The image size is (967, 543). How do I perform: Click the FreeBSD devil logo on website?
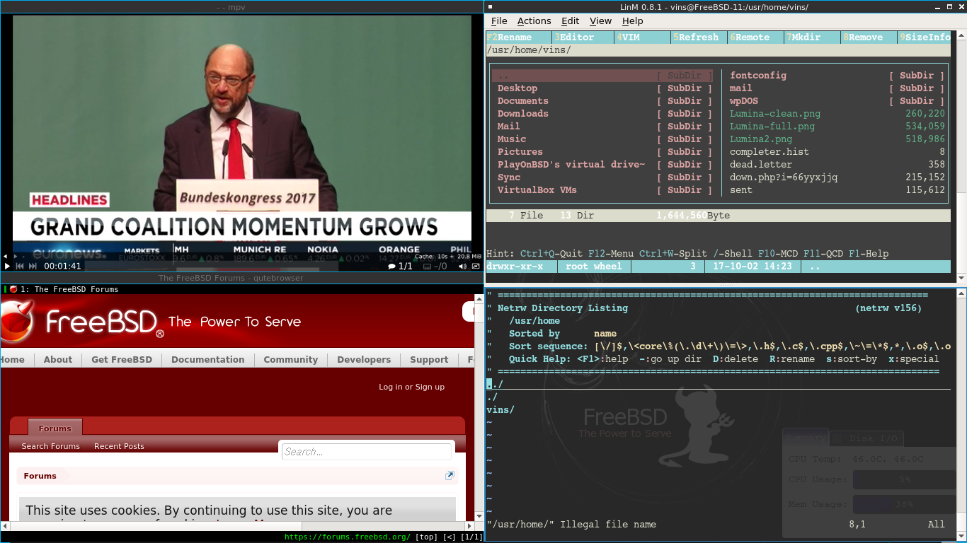tap(16, 321)
